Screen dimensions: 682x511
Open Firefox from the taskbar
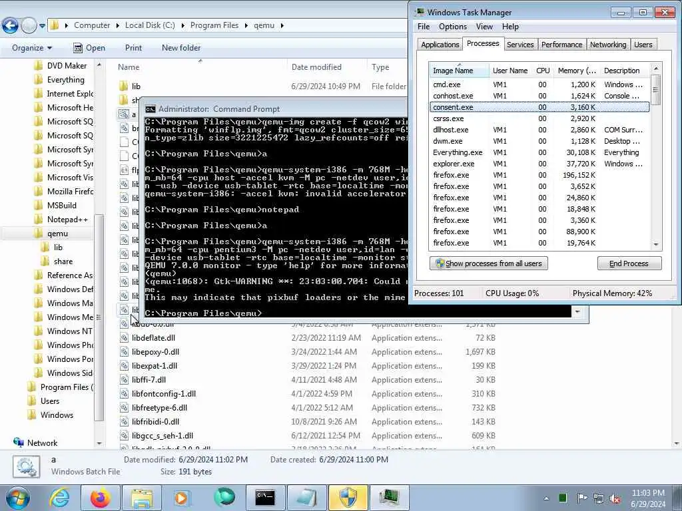click(101, 498)
